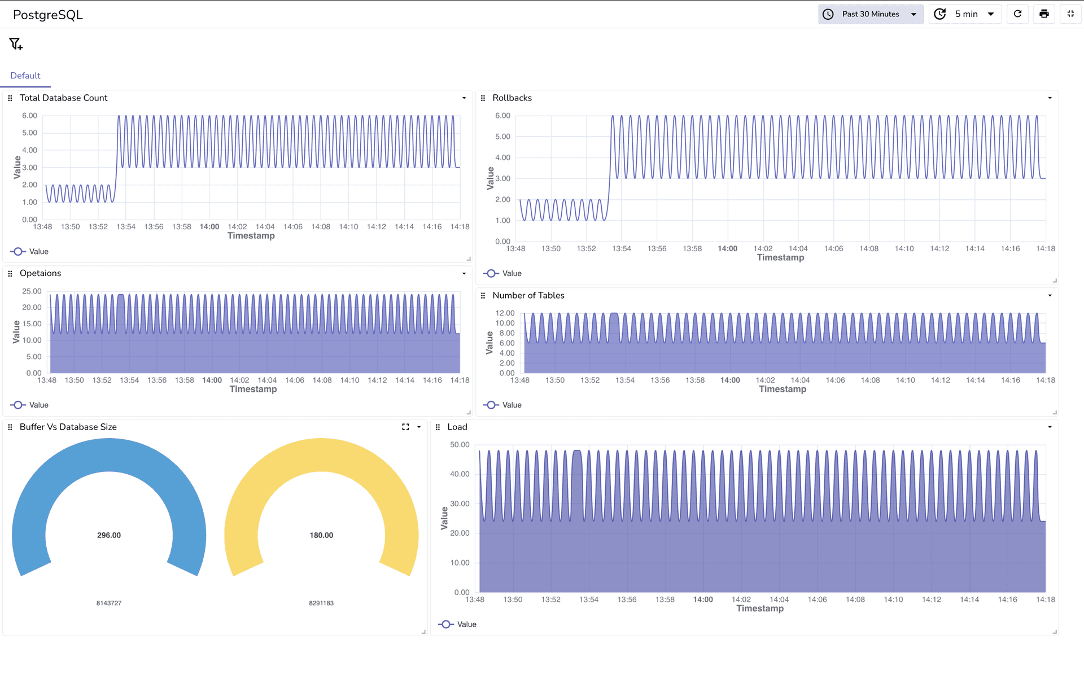The image size is (1084, 678).
Task: Grab the Total Database Count drag handle
Action: coord(10,98)
